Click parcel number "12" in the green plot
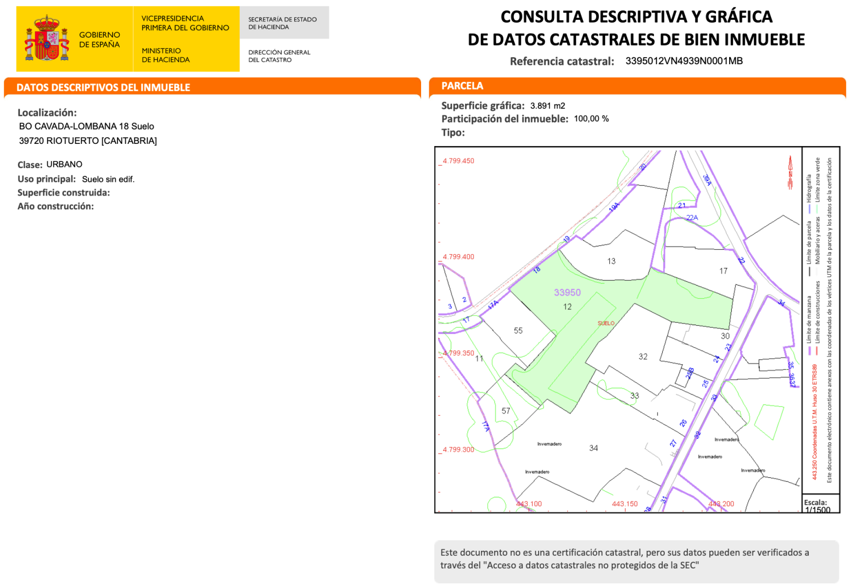Image resolution: width=851 pixels, height=586 pixels. tap(567, 307)
